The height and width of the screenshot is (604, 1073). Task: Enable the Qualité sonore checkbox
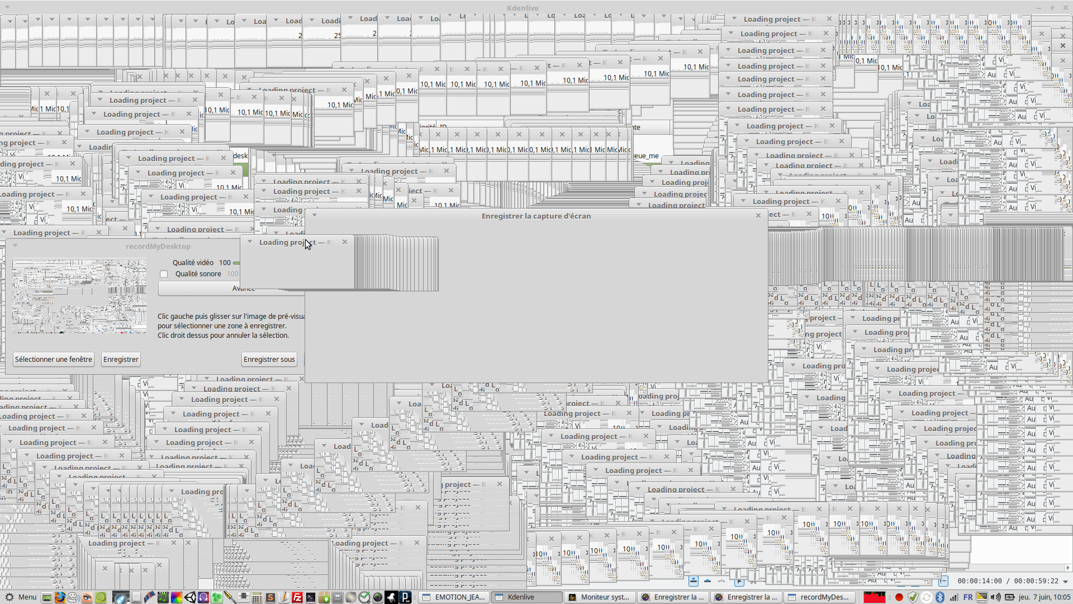click(x=164, y=274)
